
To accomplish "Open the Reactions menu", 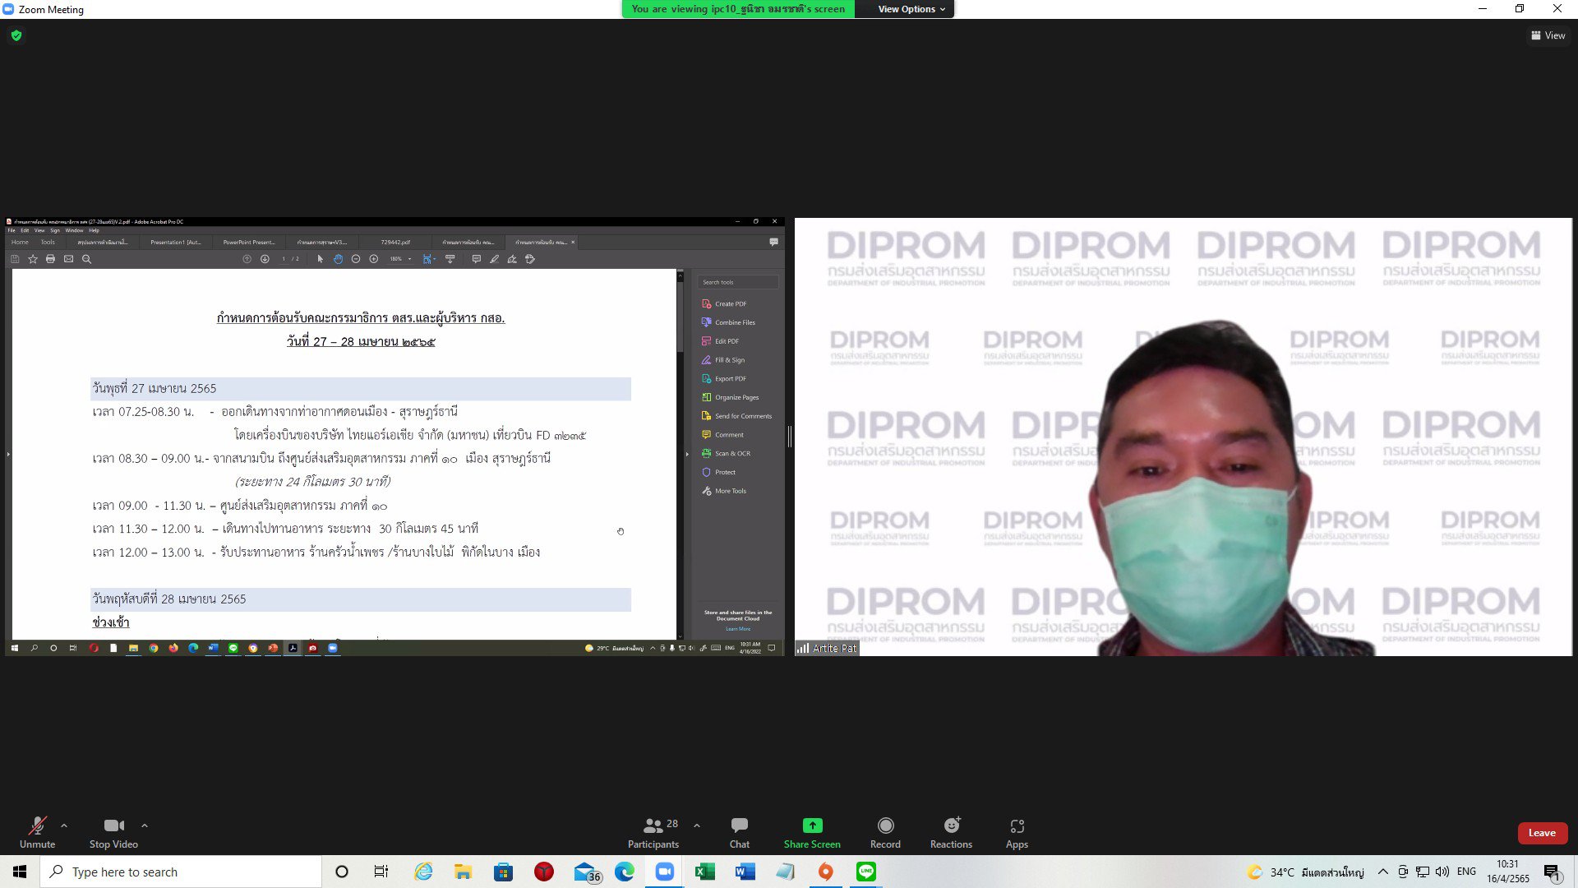I will pos(951,832).
